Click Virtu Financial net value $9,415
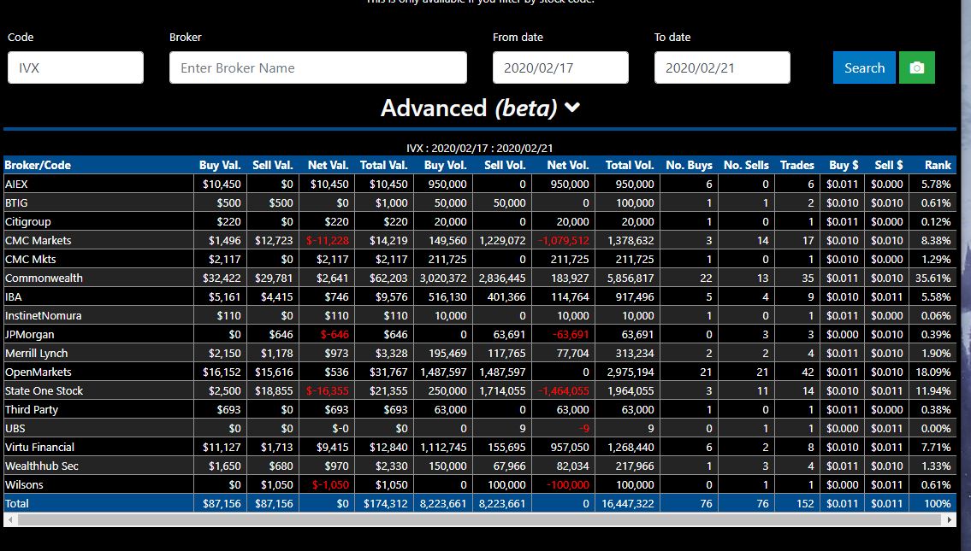 point(333,447)
